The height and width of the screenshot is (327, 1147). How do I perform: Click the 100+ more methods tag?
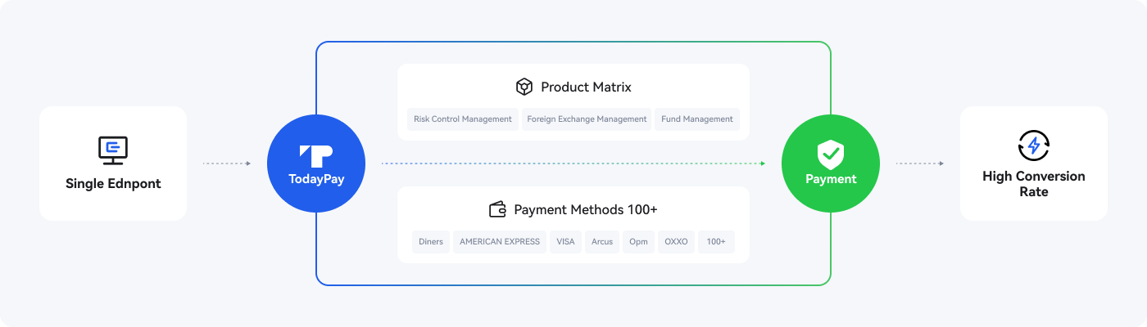click(716, 242)
